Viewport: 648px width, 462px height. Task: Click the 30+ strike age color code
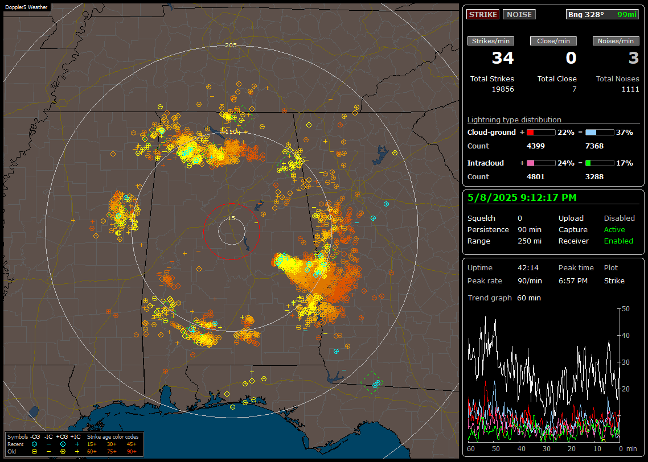click(112, 444)
